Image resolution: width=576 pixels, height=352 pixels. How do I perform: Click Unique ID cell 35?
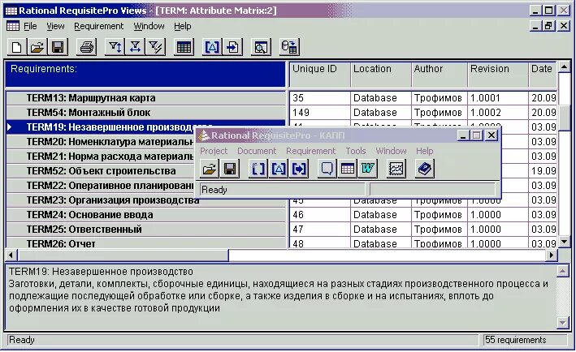coord(319,98)
